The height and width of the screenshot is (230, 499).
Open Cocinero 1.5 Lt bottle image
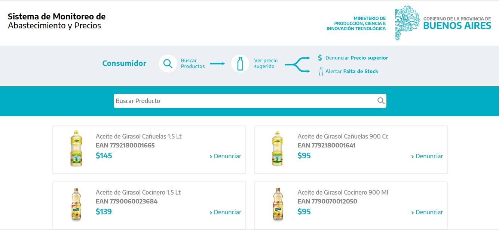pyautogui.click(x=76, y=205)
